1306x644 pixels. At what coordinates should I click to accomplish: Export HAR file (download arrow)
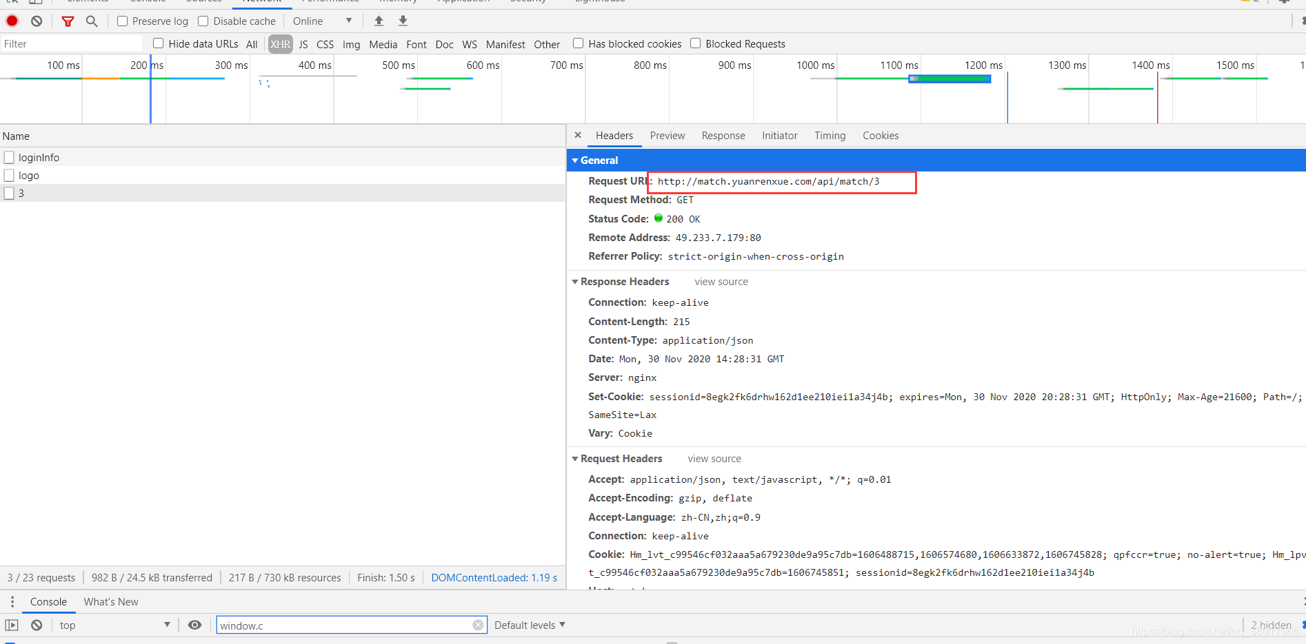[403, 21]
